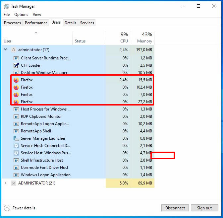Select the ADMINISTRATOR (21) row text
Viewport: 223px width, 218px height.
point(37,183)
